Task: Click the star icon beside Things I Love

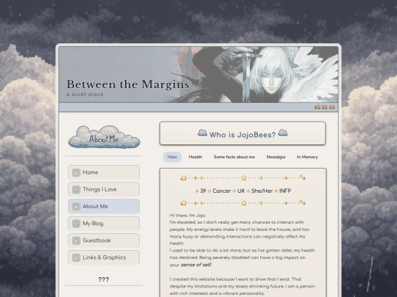Action: [76, 189]
